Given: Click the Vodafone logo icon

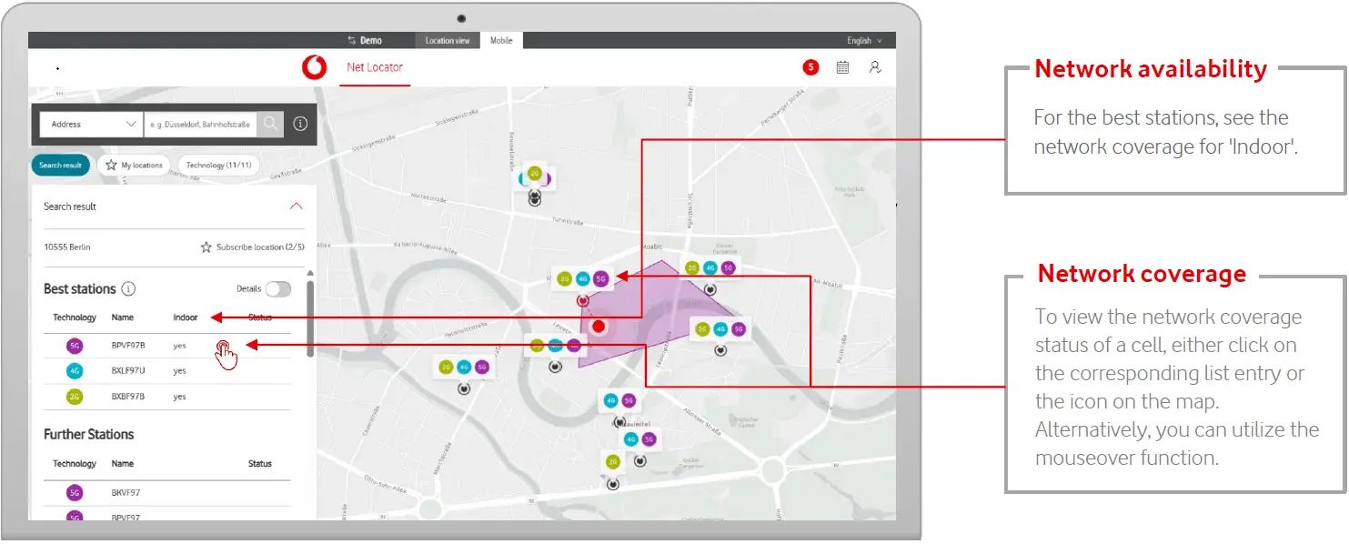Looking at the screenshot, I should click(314, 67).
